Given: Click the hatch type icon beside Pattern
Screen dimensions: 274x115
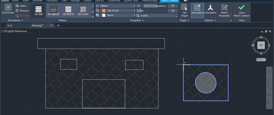Looking at the screenshot, I should [x=98, y=6].
